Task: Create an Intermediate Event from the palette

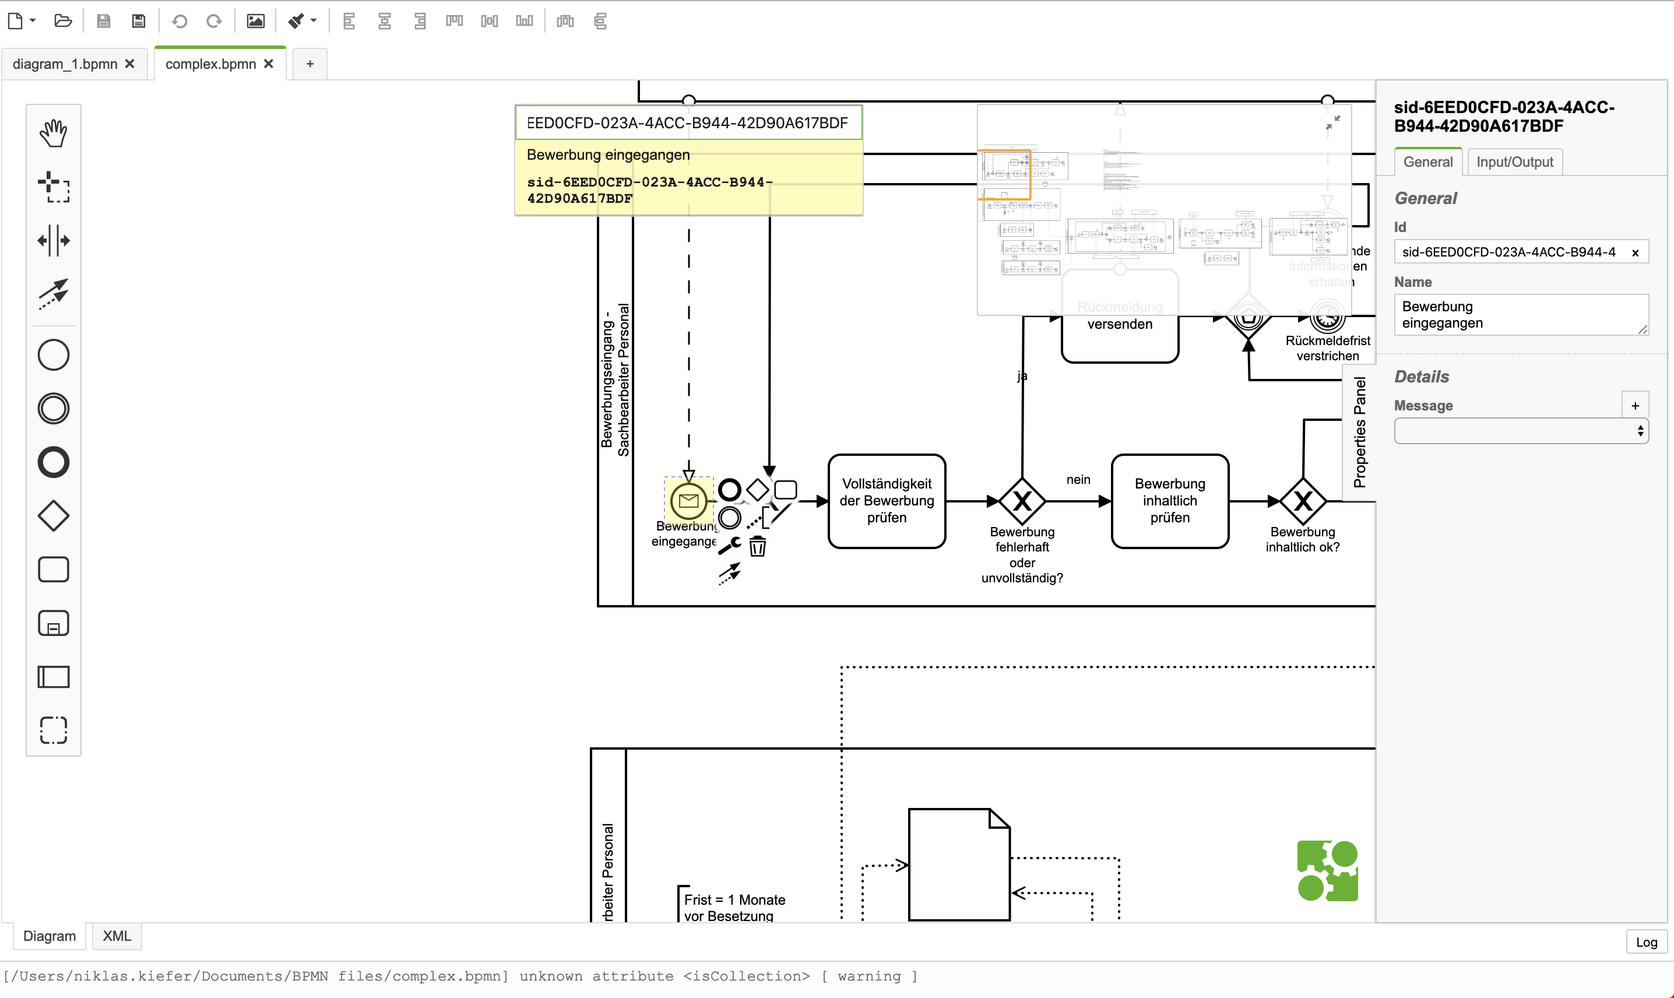Action: click(x=53, y=409)
